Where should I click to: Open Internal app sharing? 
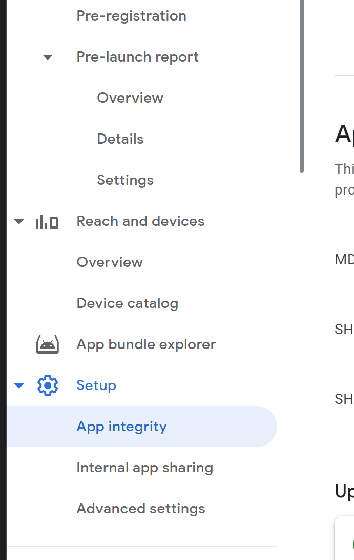[144, 468]
